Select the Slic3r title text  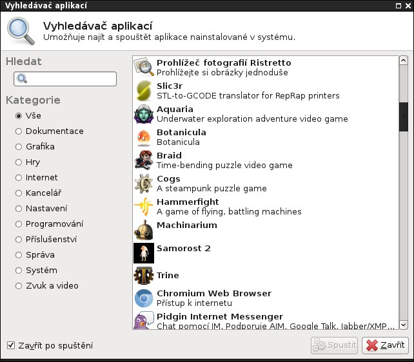pyautogui.click(x=170, y=86)
